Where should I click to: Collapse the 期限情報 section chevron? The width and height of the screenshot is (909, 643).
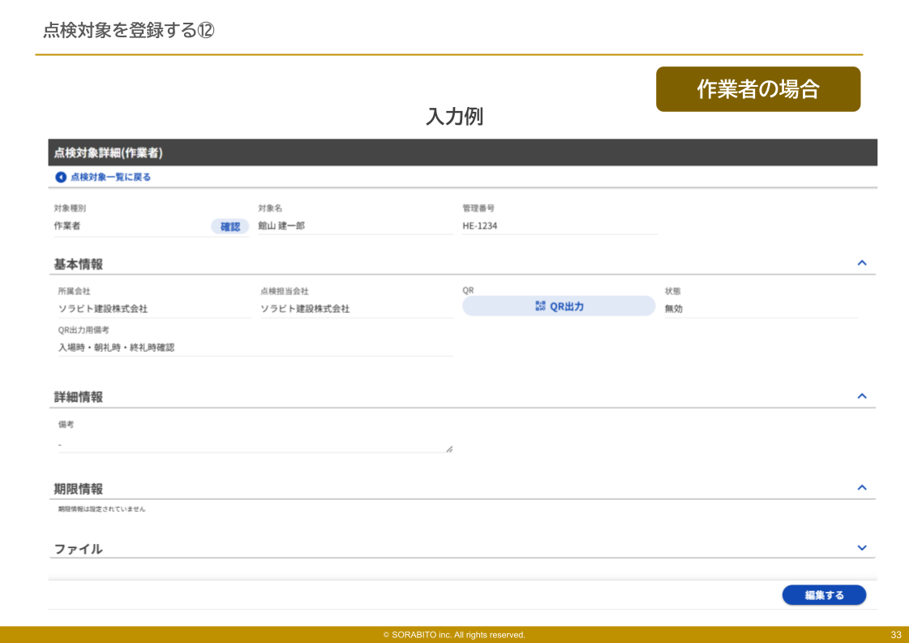(862, 487)
